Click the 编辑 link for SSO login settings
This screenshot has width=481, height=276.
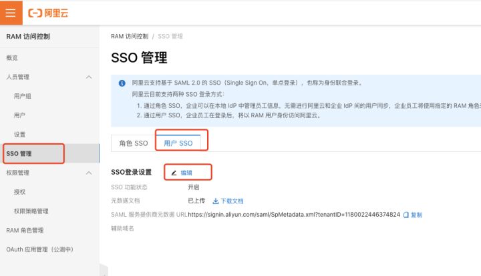(186, 173)
